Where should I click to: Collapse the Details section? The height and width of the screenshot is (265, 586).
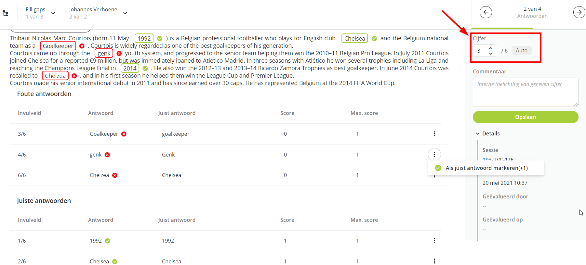pos(478,133)
